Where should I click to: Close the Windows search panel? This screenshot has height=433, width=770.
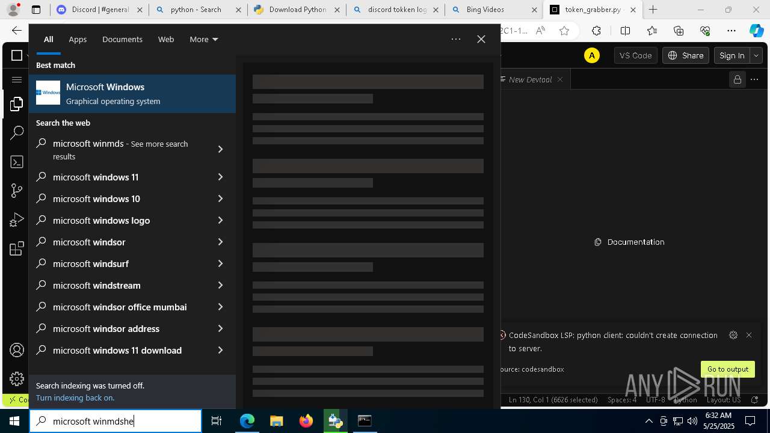pyautogui.click(x=481, y=39)
